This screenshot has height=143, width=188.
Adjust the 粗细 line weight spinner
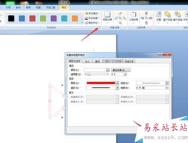(167, 88)
